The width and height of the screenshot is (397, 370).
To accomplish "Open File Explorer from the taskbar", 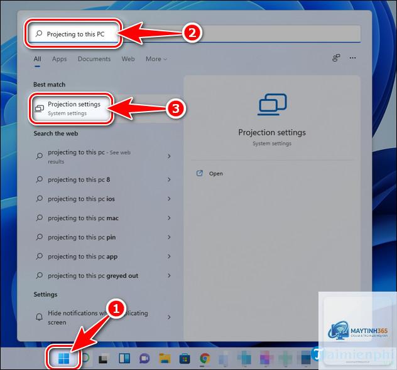I will tap(165, 358).
